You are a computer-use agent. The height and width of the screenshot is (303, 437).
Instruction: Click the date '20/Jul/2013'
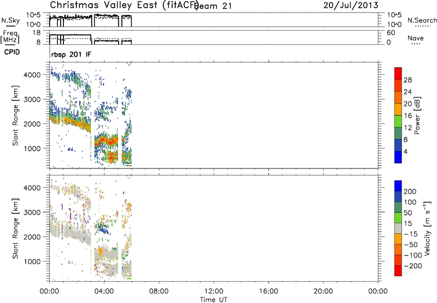(351, 5)
